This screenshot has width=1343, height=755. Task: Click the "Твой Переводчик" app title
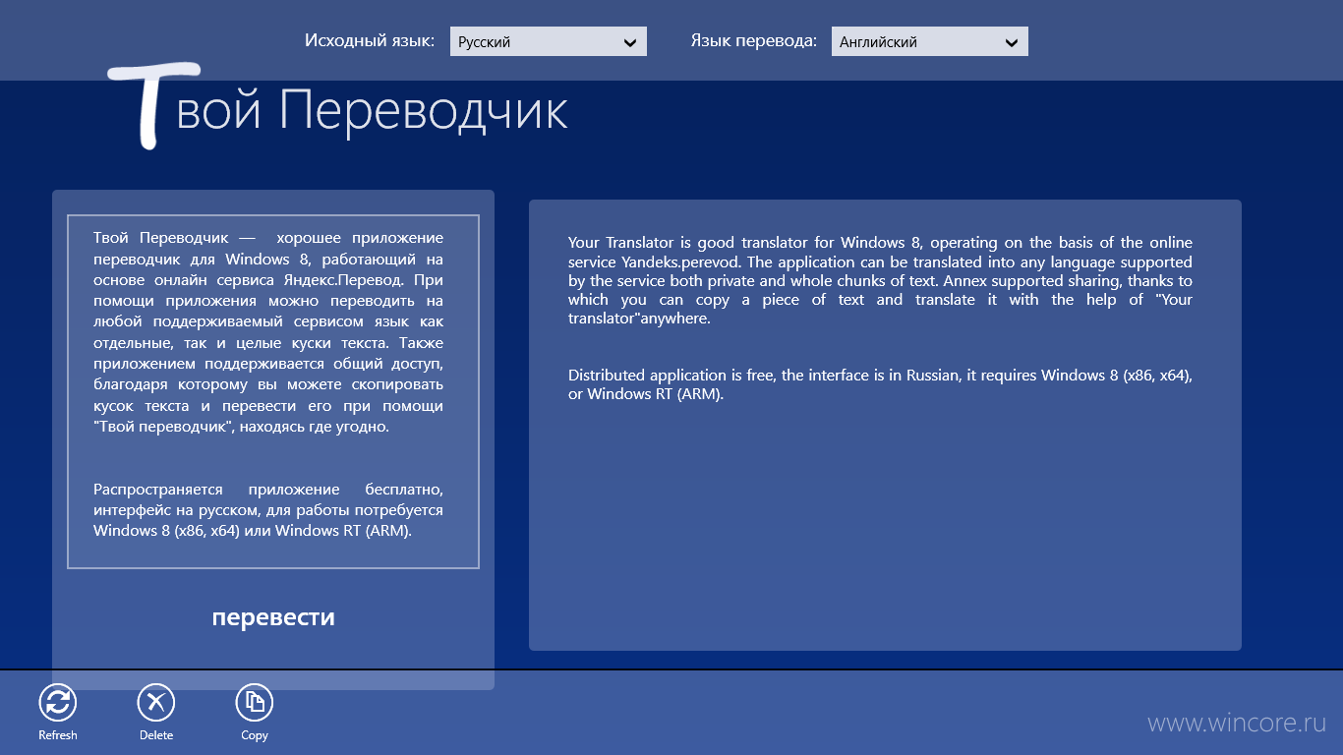pos(338,106)
